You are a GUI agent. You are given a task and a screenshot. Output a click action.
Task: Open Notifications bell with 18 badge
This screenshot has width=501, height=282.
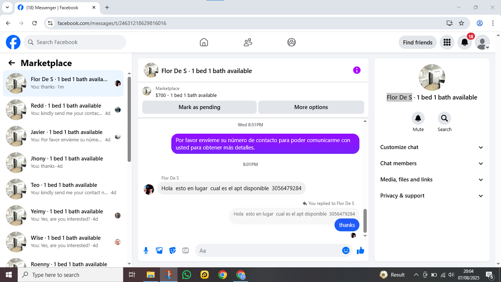tap(465, 42)
